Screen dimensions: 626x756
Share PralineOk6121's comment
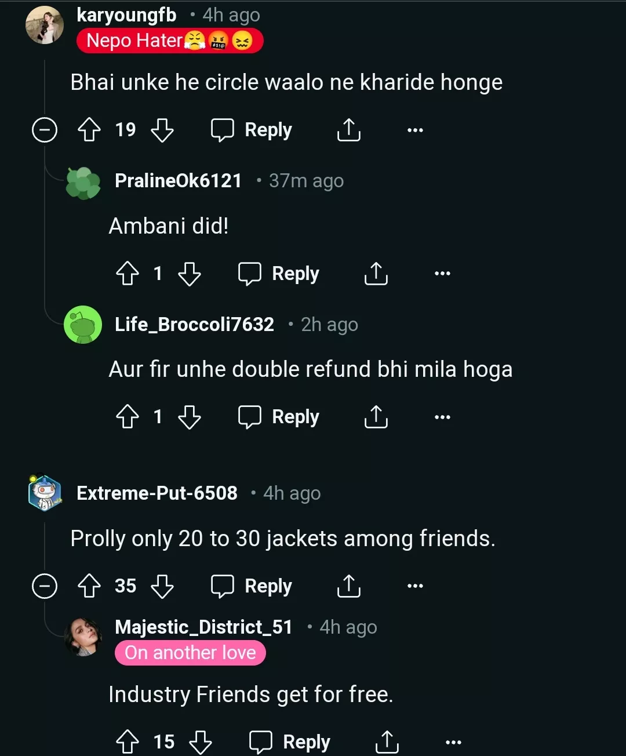376,274
